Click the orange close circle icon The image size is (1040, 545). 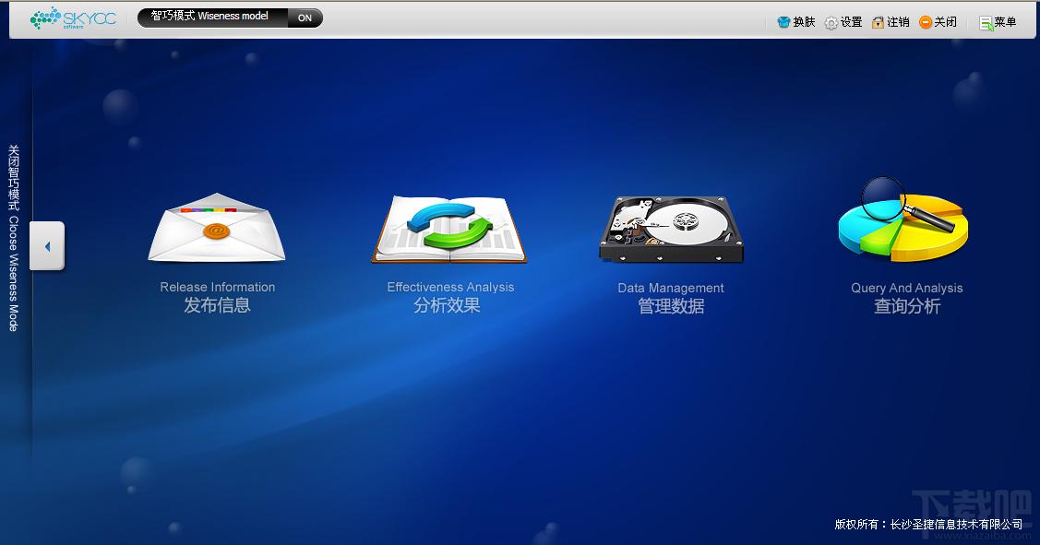pos(926,22)
